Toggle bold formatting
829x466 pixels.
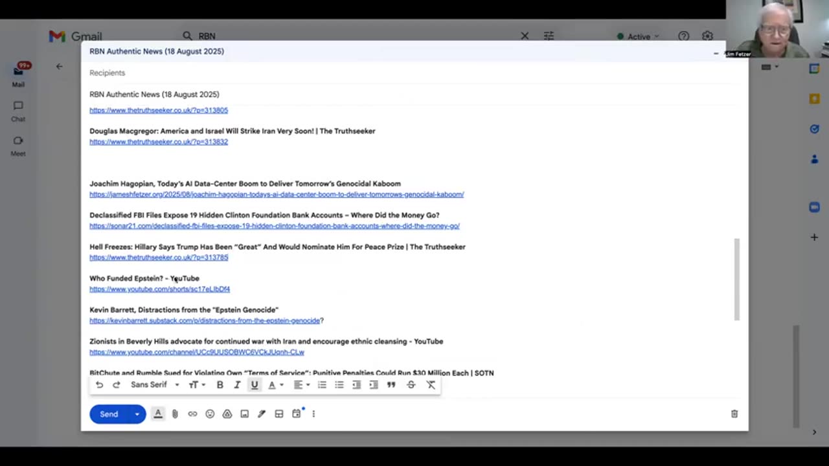[220, 384]
